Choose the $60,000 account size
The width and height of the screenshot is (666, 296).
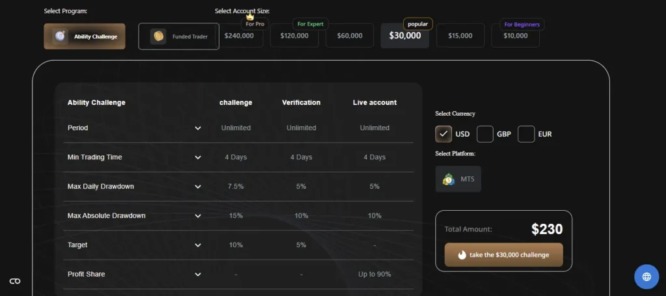349,36
